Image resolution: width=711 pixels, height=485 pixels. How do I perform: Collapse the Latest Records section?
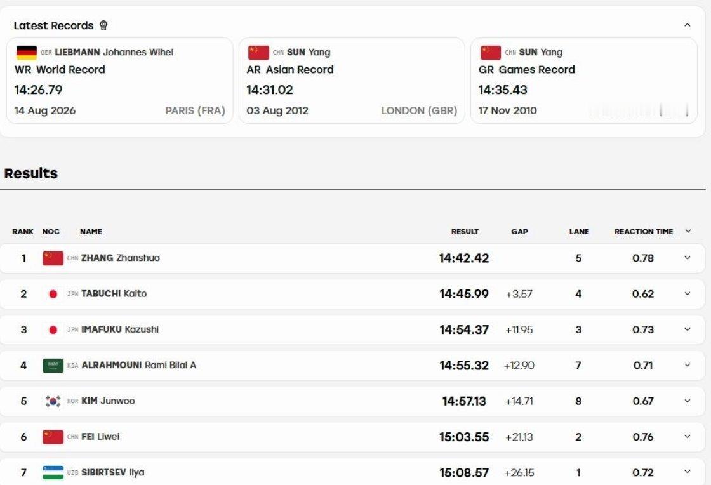pyautogui.click(x=687, y=25)
